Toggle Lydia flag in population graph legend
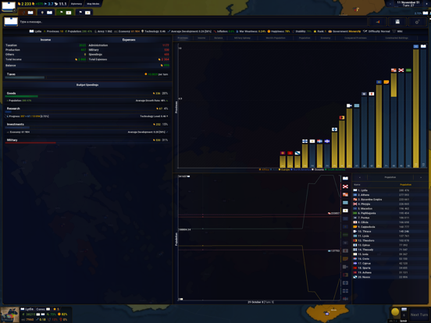This screenshot has width=431, height=323. pos(345,179)
